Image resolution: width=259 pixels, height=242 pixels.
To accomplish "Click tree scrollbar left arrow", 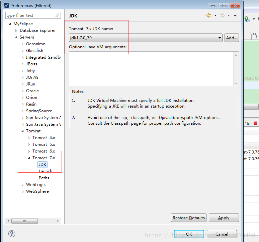I will click(x=8, y=221).
